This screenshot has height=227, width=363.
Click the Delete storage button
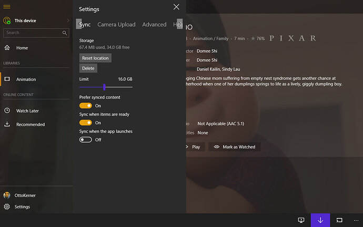click(88, 68)
